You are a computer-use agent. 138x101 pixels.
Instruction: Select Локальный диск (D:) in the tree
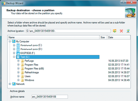point(31,49)
